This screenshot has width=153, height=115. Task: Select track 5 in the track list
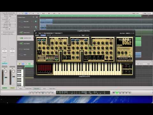pyautogui.click(x=25, y=44)
